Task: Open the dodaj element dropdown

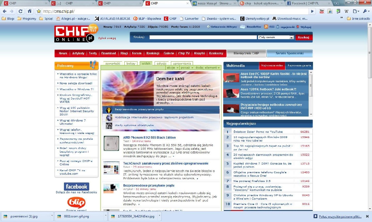Action: point(208,68)
